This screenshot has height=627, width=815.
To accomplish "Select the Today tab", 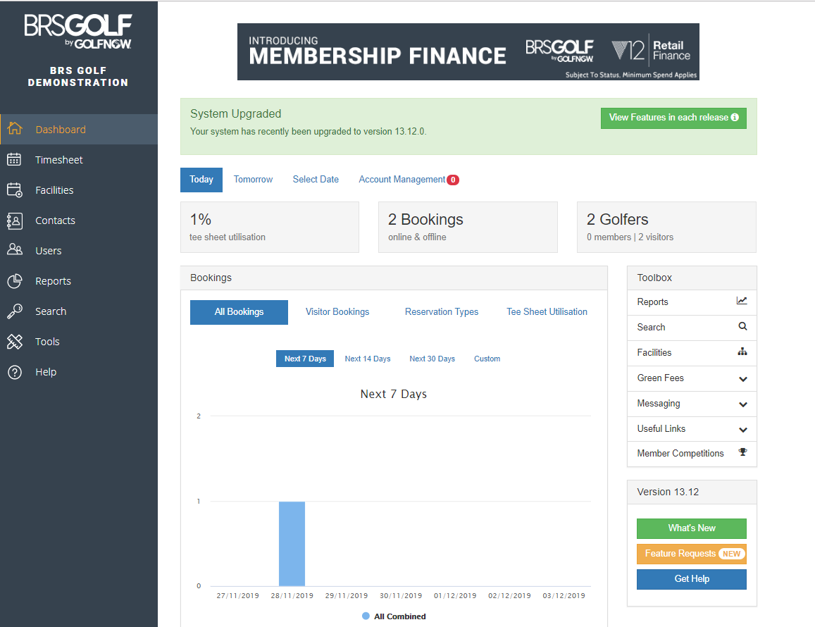I will pyautogui.click(x=201, y=180).
